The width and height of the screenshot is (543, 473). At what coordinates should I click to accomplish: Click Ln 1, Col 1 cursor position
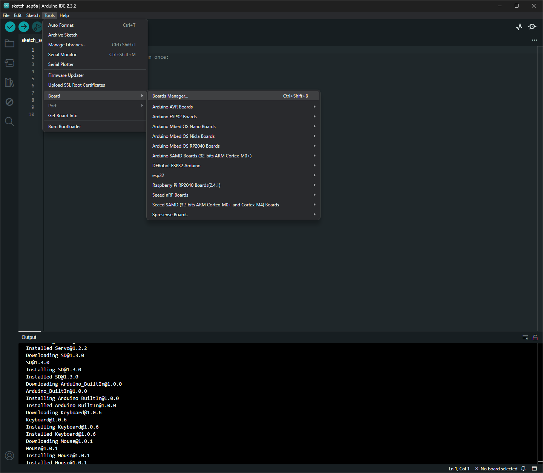(459, 469)
